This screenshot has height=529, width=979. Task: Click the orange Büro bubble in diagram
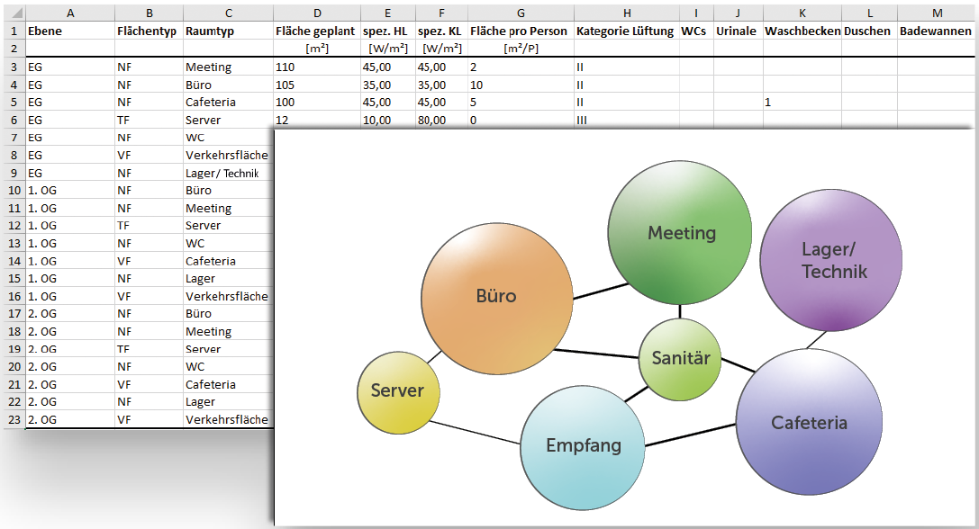pyautogui.click(x=497, y=295)
